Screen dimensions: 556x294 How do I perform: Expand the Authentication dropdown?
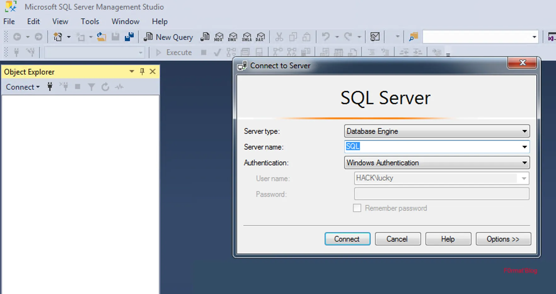point(524,163)
